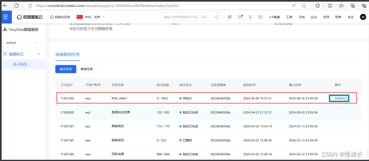369x161 pixels.
Task: Click sub-task ID 11387397
Action: coord(67,126)
